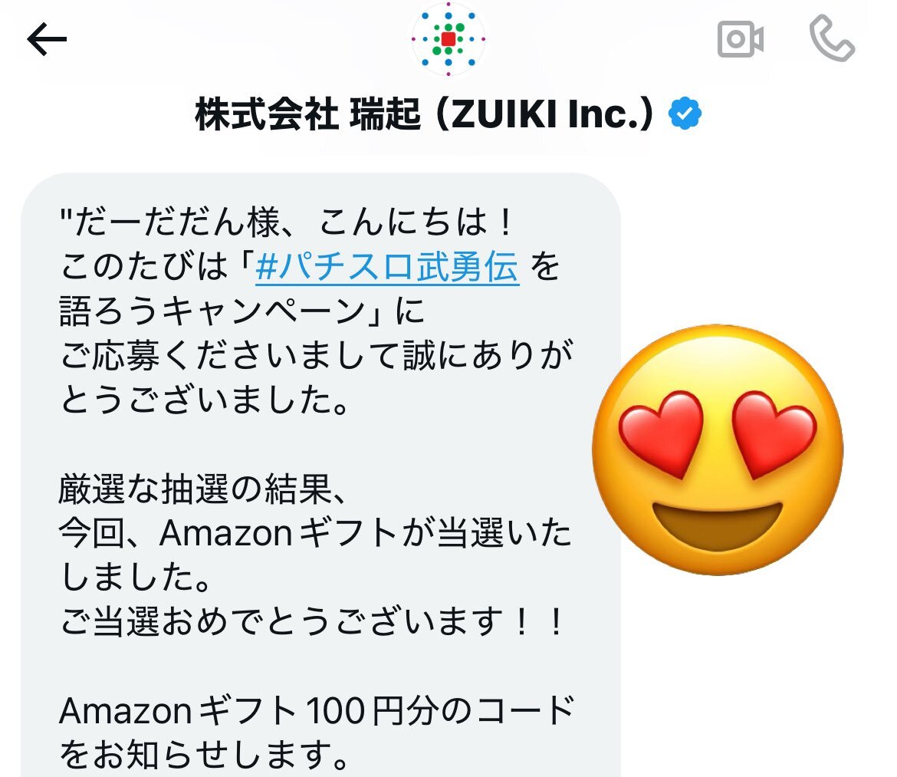Tap the line ご応募くださいまして誠にありが
This screenshot has height=777, width=897.
click(x=317, y=355)
